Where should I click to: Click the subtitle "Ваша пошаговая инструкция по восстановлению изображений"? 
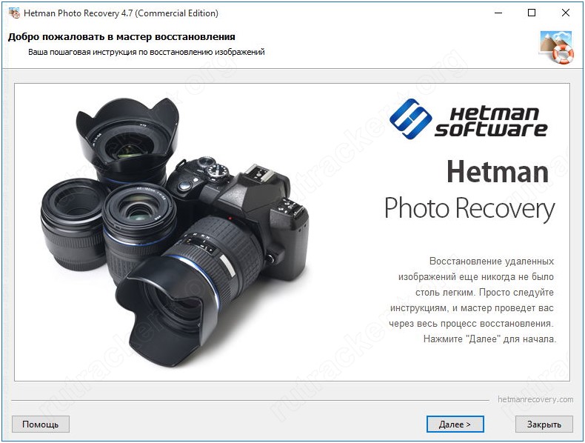click(147, 53)
